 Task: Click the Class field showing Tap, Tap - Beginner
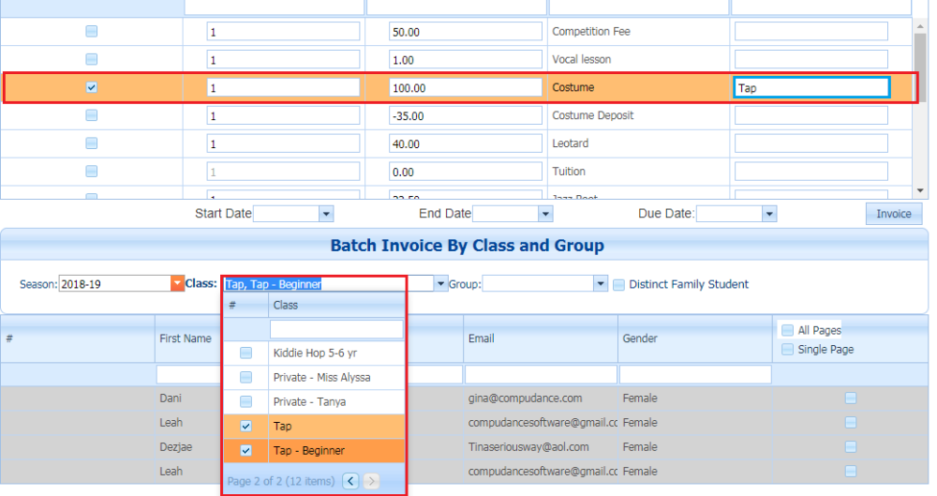click(x=328, y=283)
